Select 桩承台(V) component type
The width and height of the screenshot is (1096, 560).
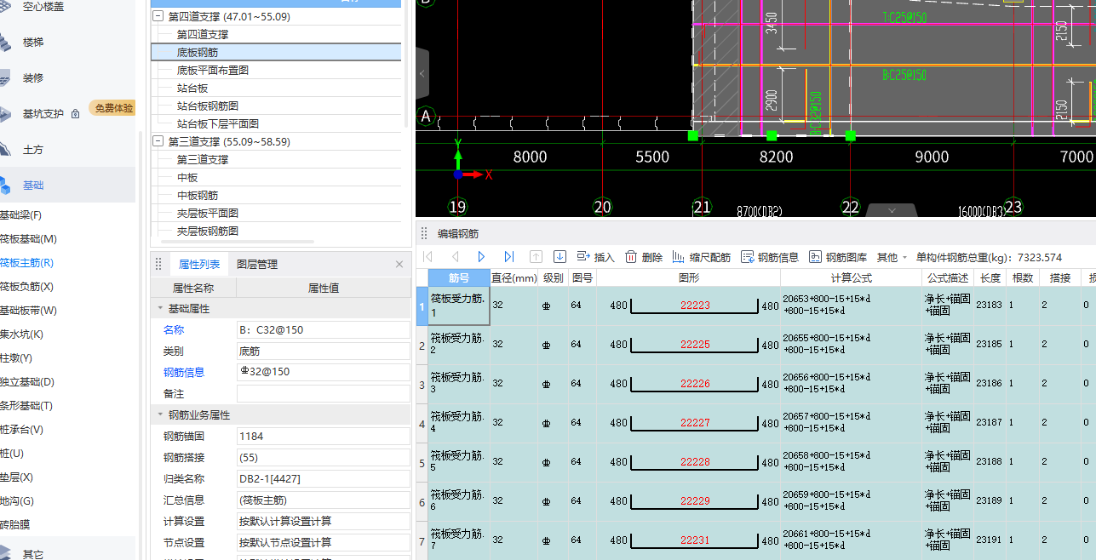(21, 430)
